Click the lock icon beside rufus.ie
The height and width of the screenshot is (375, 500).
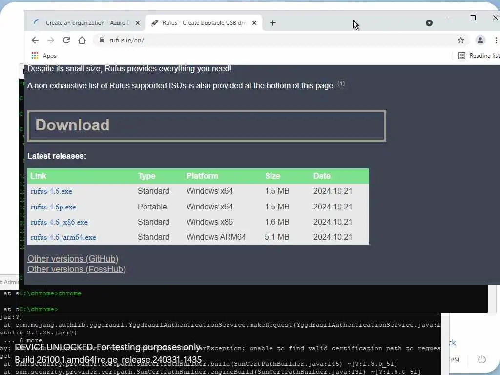click(102, 40)
